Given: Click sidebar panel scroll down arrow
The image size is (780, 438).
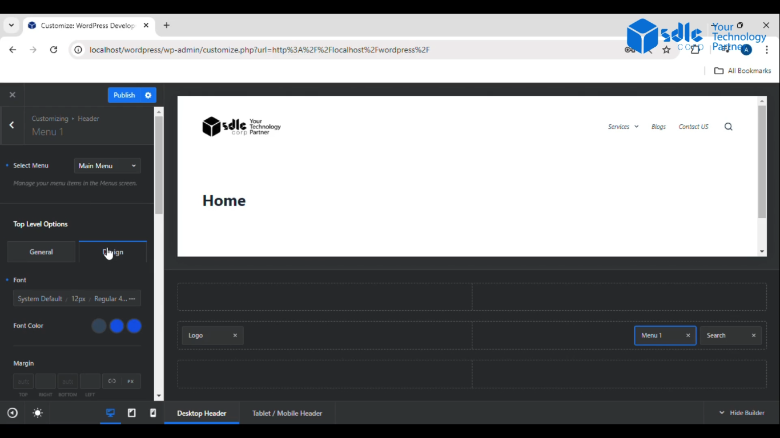Looking at the screenshot, I should (x=159, y=396).
